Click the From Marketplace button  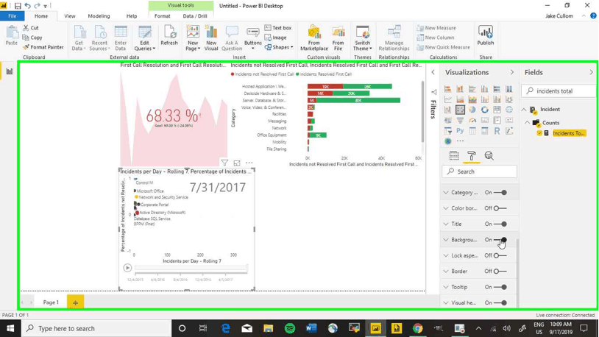[x=314, y=38]
